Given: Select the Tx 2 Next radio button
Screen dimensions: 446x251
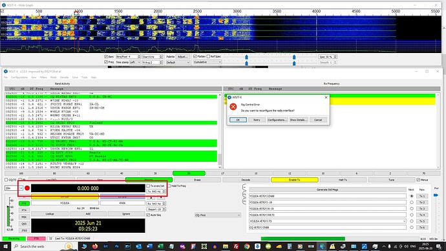Looking at the screenshot, I should click(412, 202).
